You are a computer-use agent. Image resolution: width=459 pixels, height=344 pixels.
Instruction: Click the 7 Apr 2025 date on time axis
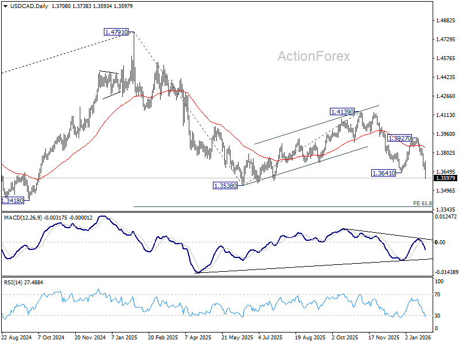click(198, 338)
